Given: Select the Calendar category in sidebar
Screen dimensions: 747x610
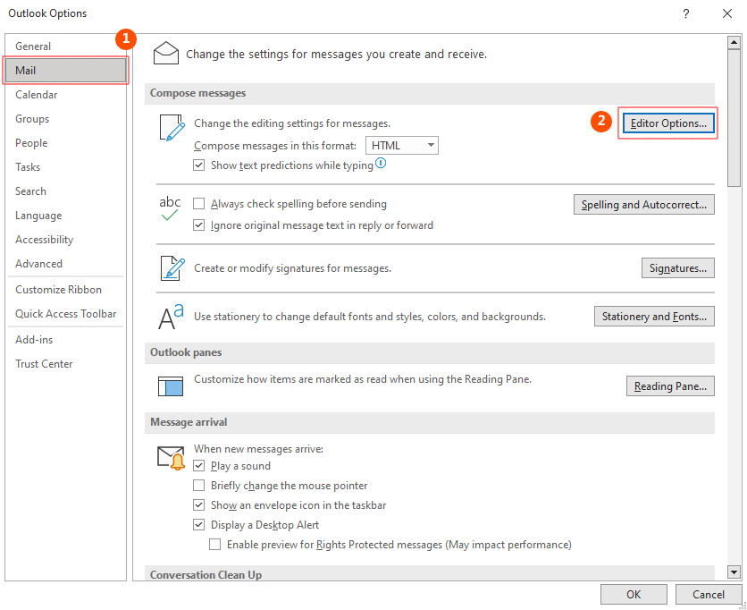Looking at the screenshot, I should [37, 95].
